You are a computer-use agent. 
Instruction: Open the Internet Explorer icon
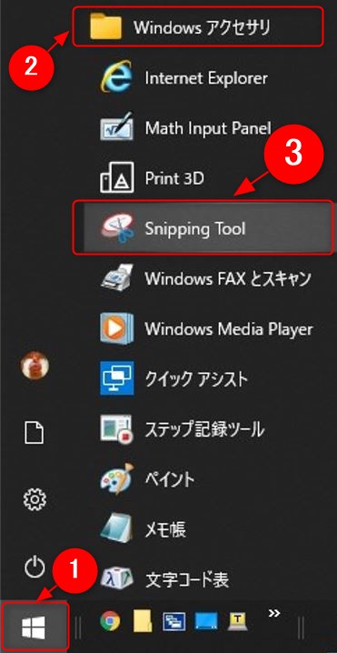pyautogui.click(x=116, y=78)
